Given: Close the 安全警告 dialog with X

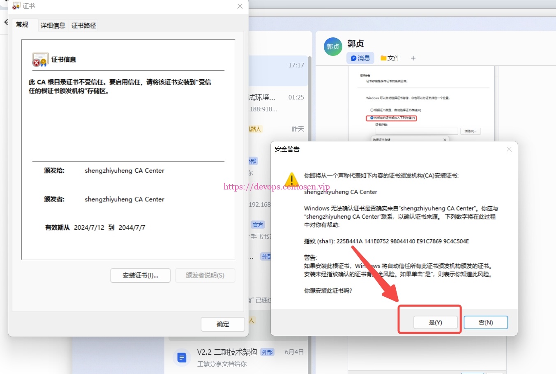Looking at the screenshot, I should click(x=509, y=149).
